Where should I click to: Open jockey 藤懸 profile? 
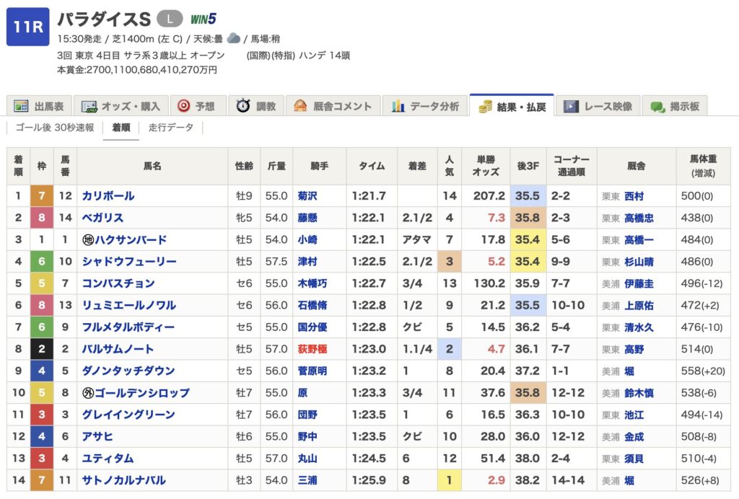click(307, 218)
